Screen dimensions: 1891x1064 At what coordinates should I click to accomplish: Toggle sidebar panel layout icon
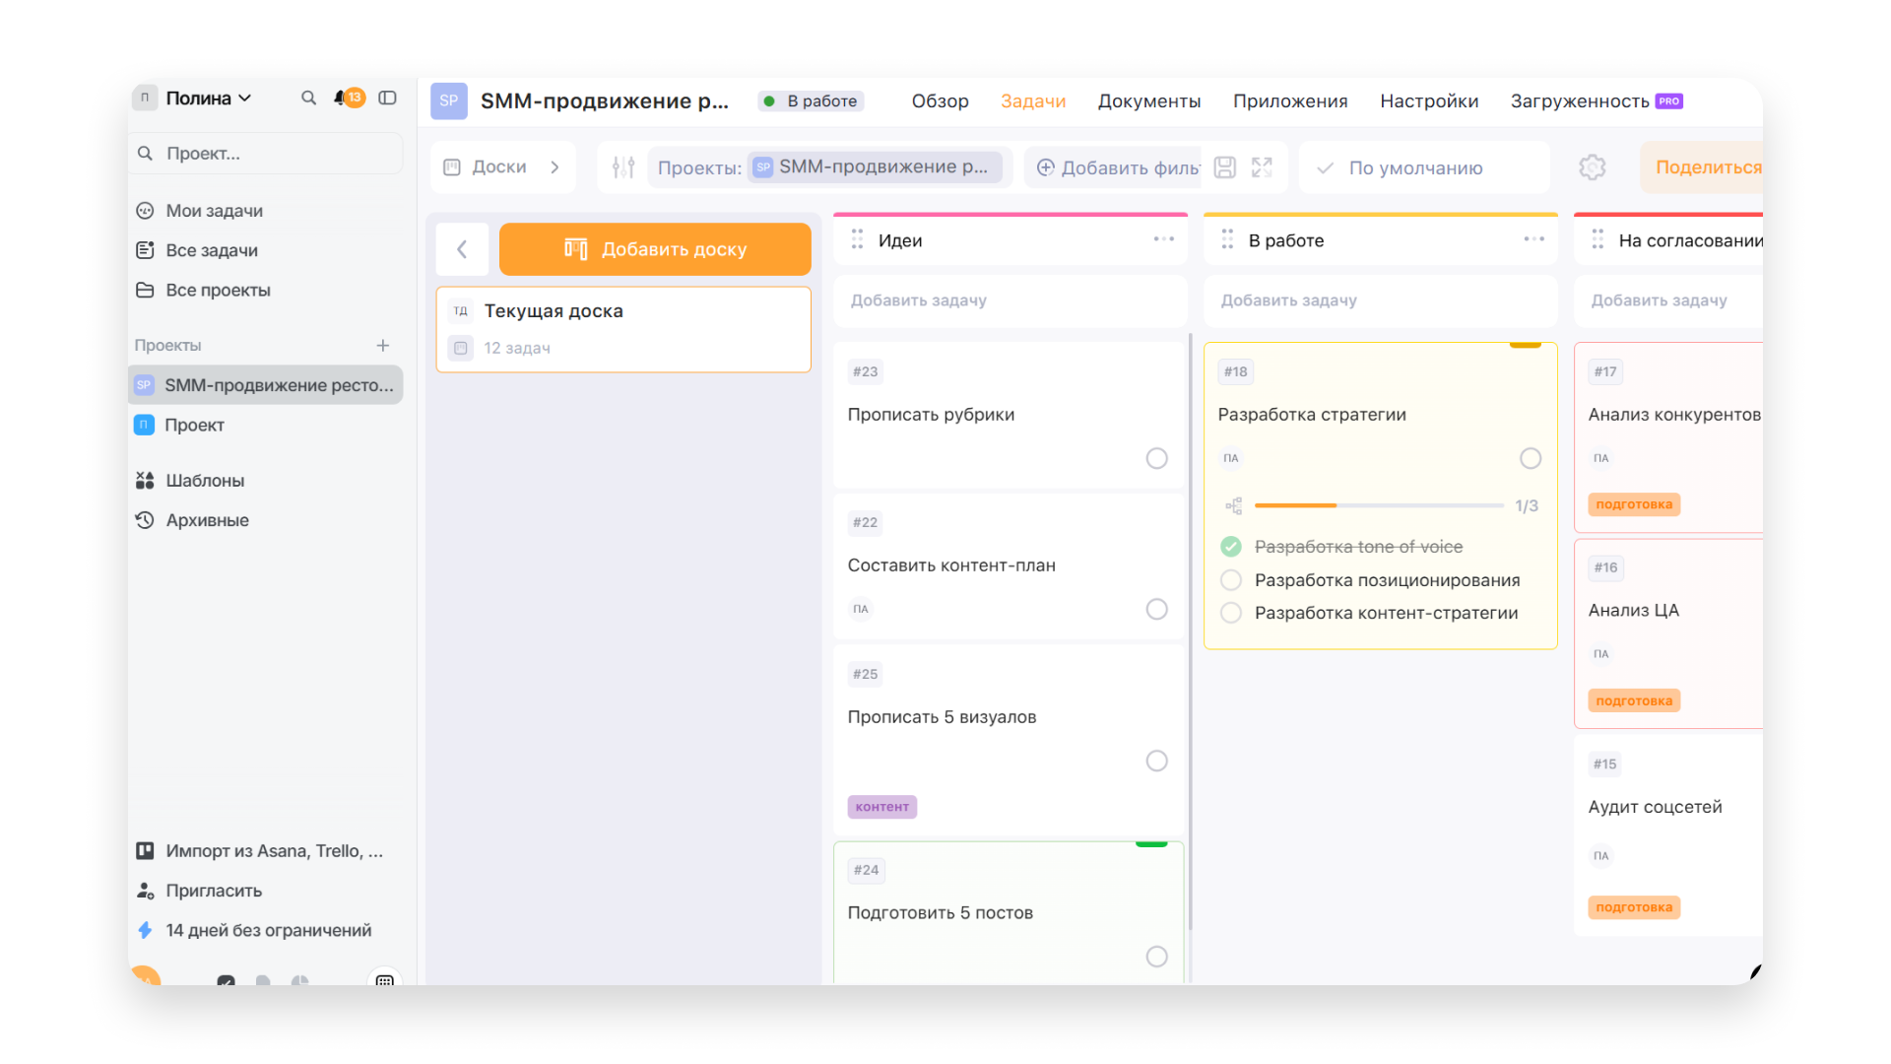point(388,99)
